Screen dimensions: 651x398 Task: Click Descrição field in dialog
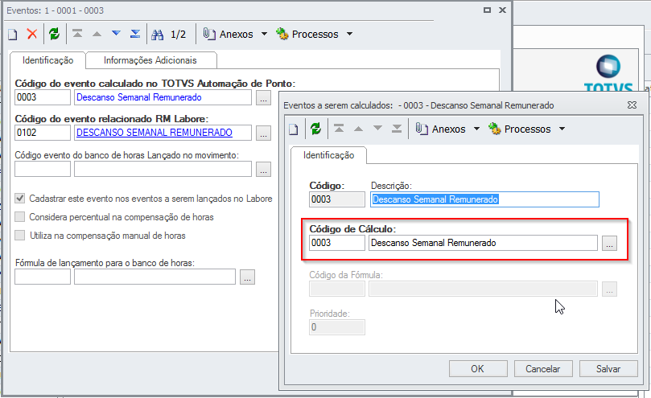(x=484, y=199)
